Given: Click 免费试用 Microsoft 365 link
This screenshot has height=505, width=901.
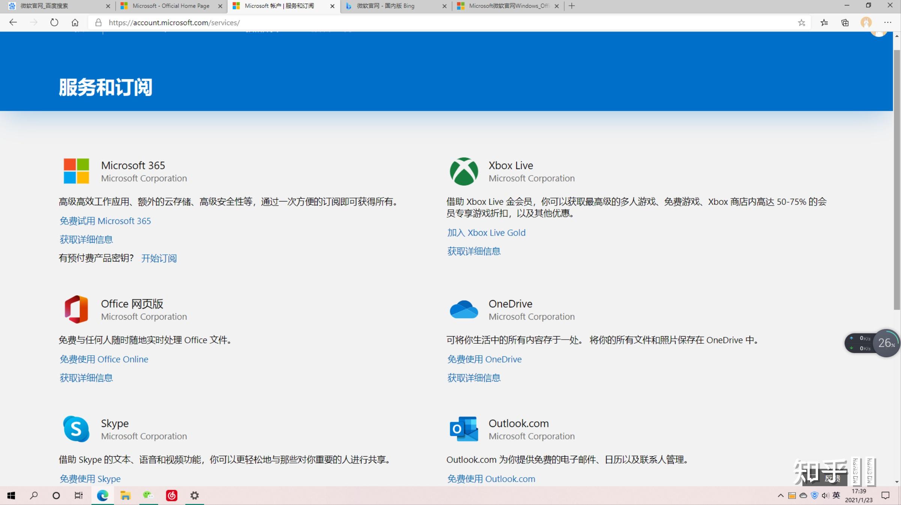Looking at the screenshot, I should (x=105, y=221).
